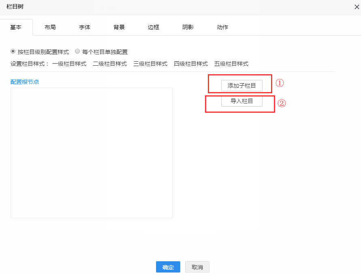Switch to the 动作 tab
Viewport: 361px width, 275px height.
coord(222,27)
